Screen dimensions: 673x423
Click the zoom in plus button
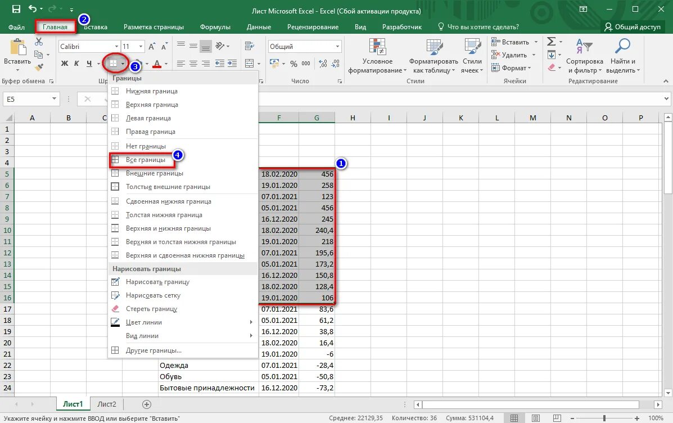(637, 418)
